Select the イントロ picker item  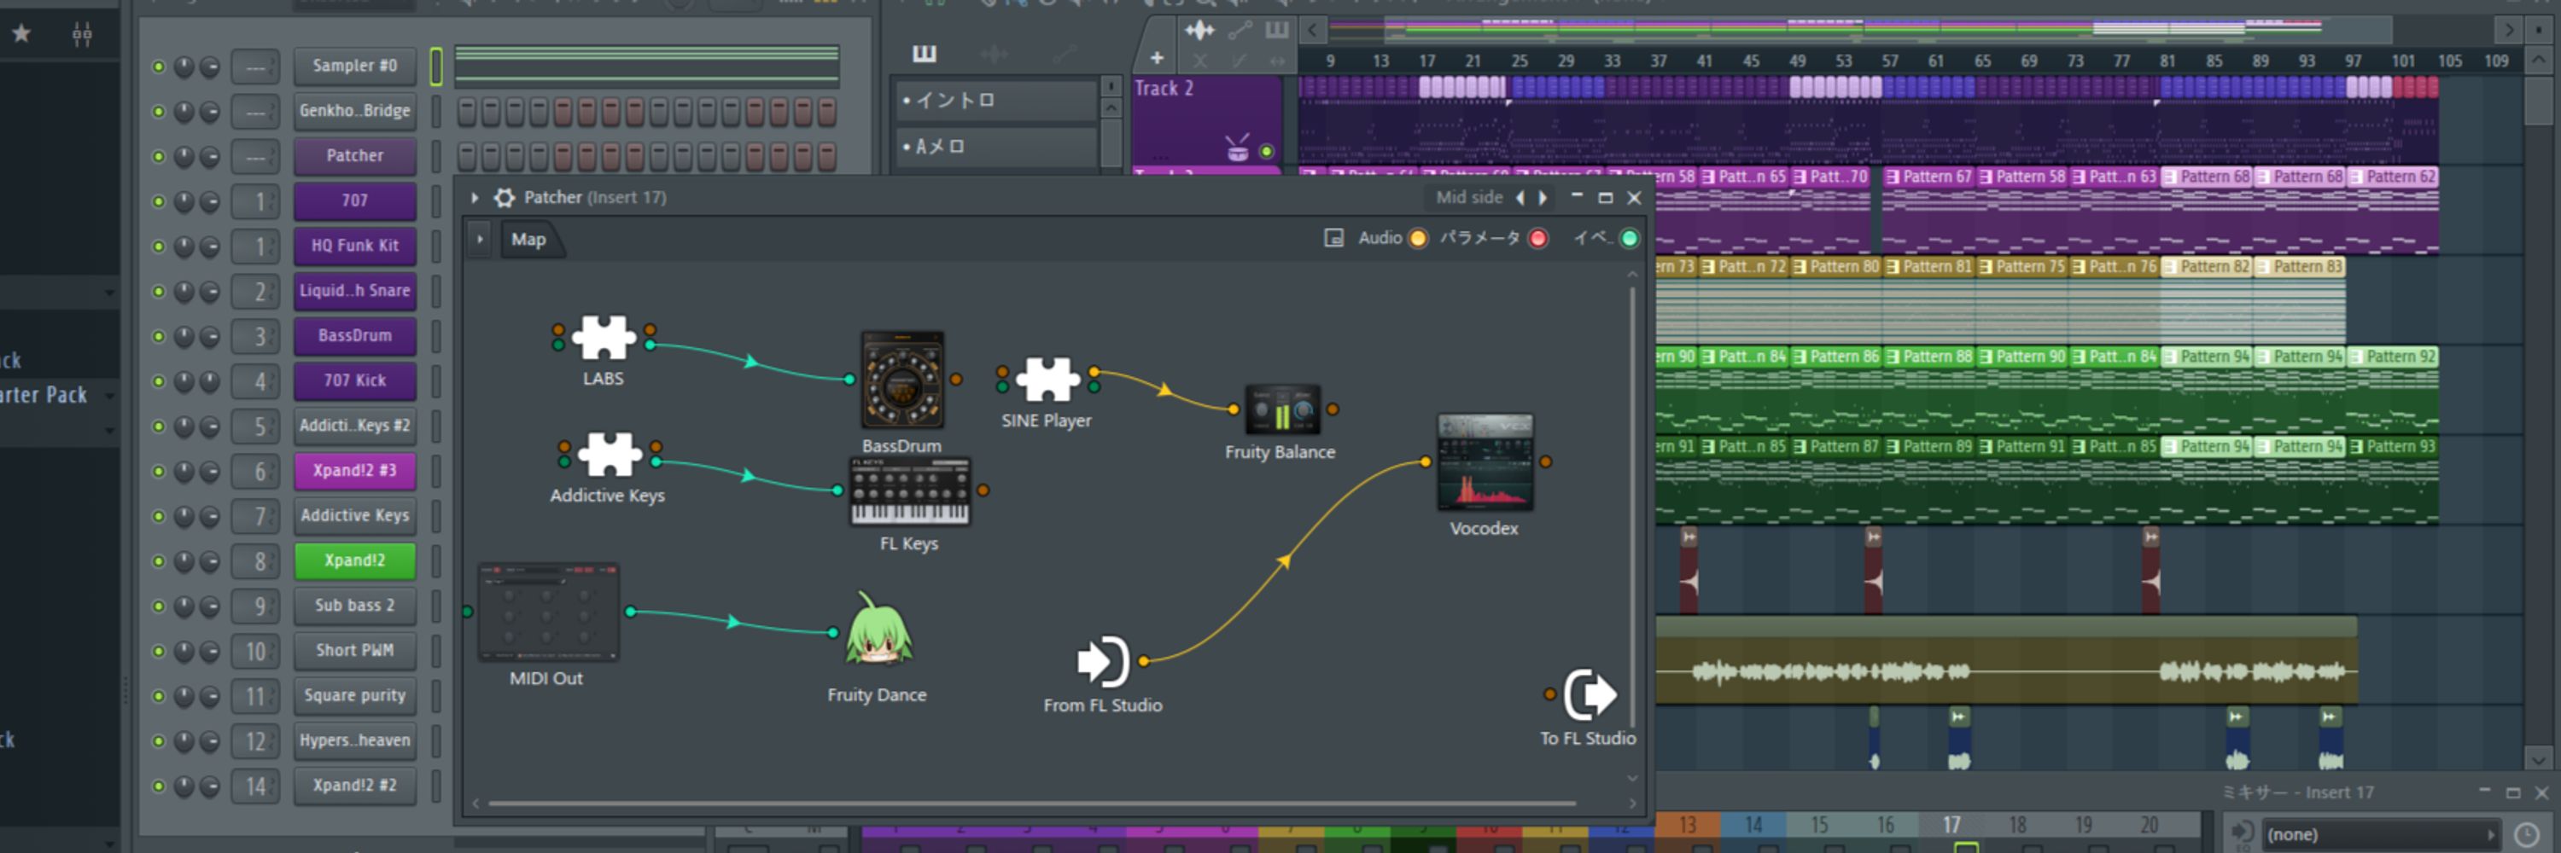click(x=995, y=101)
